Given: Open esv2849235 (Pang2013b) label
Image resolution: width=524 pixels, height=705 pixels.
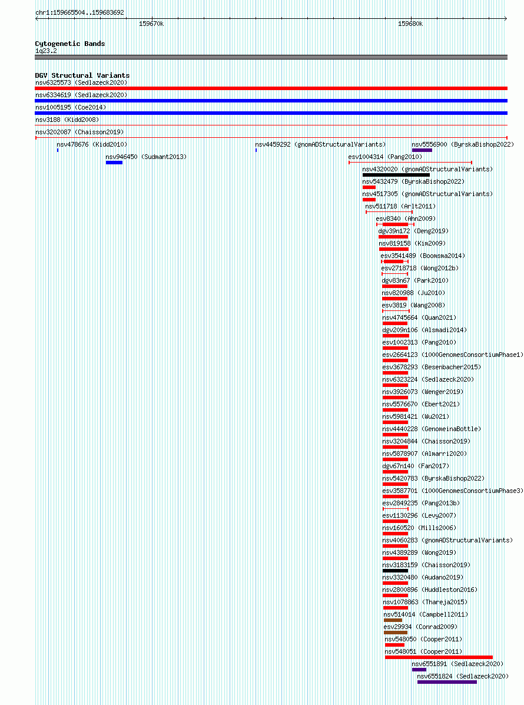Looking at the screenshot, I should [421, 503].
